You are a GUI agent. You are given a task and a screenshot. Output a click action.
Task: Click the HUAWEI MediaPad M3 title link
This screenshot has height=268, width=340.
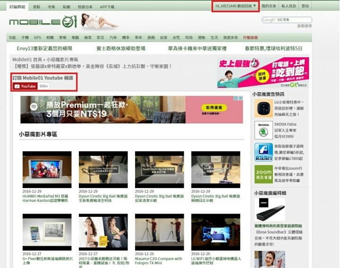(45, 199)
